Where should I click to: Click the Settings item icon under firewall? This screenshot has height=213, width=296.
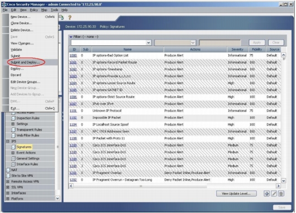pyautogui.click(x=13, y=124)
